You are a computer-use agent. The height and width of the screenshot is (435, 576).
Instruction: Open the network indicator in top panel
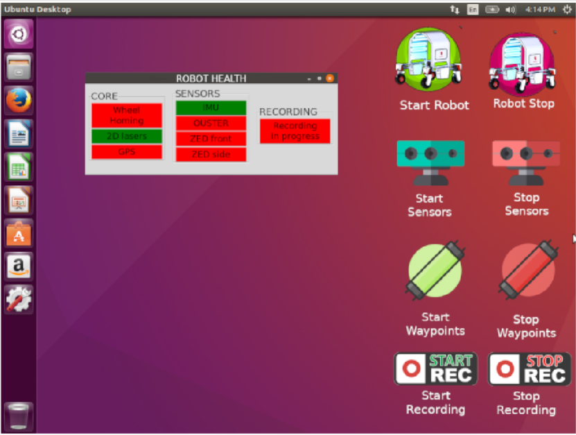455,10
